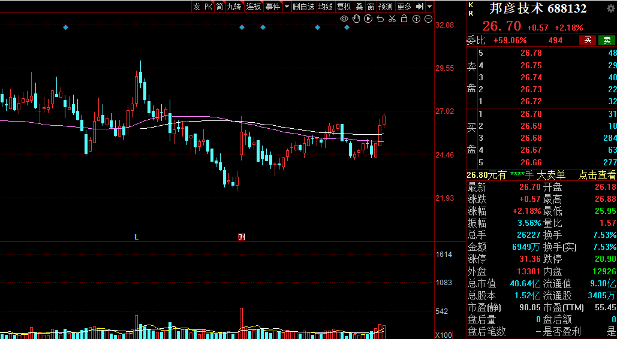Click the green 卖 sell button

point(607,40)
